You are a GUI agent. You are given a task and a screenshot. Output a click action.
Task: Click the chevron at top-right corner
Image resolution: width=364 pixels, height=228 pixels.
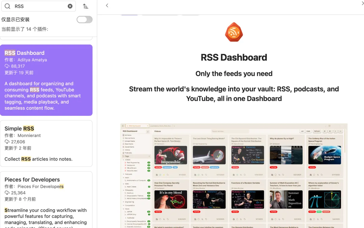point(362,3)
